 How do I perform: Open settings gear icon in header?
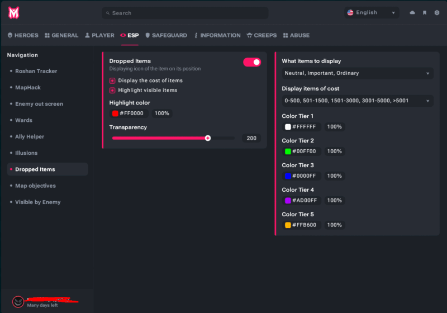[x=437, y=12]
